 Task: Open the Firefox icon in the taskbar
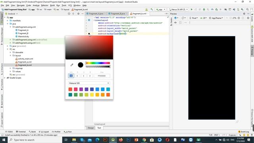pos(121,140)
